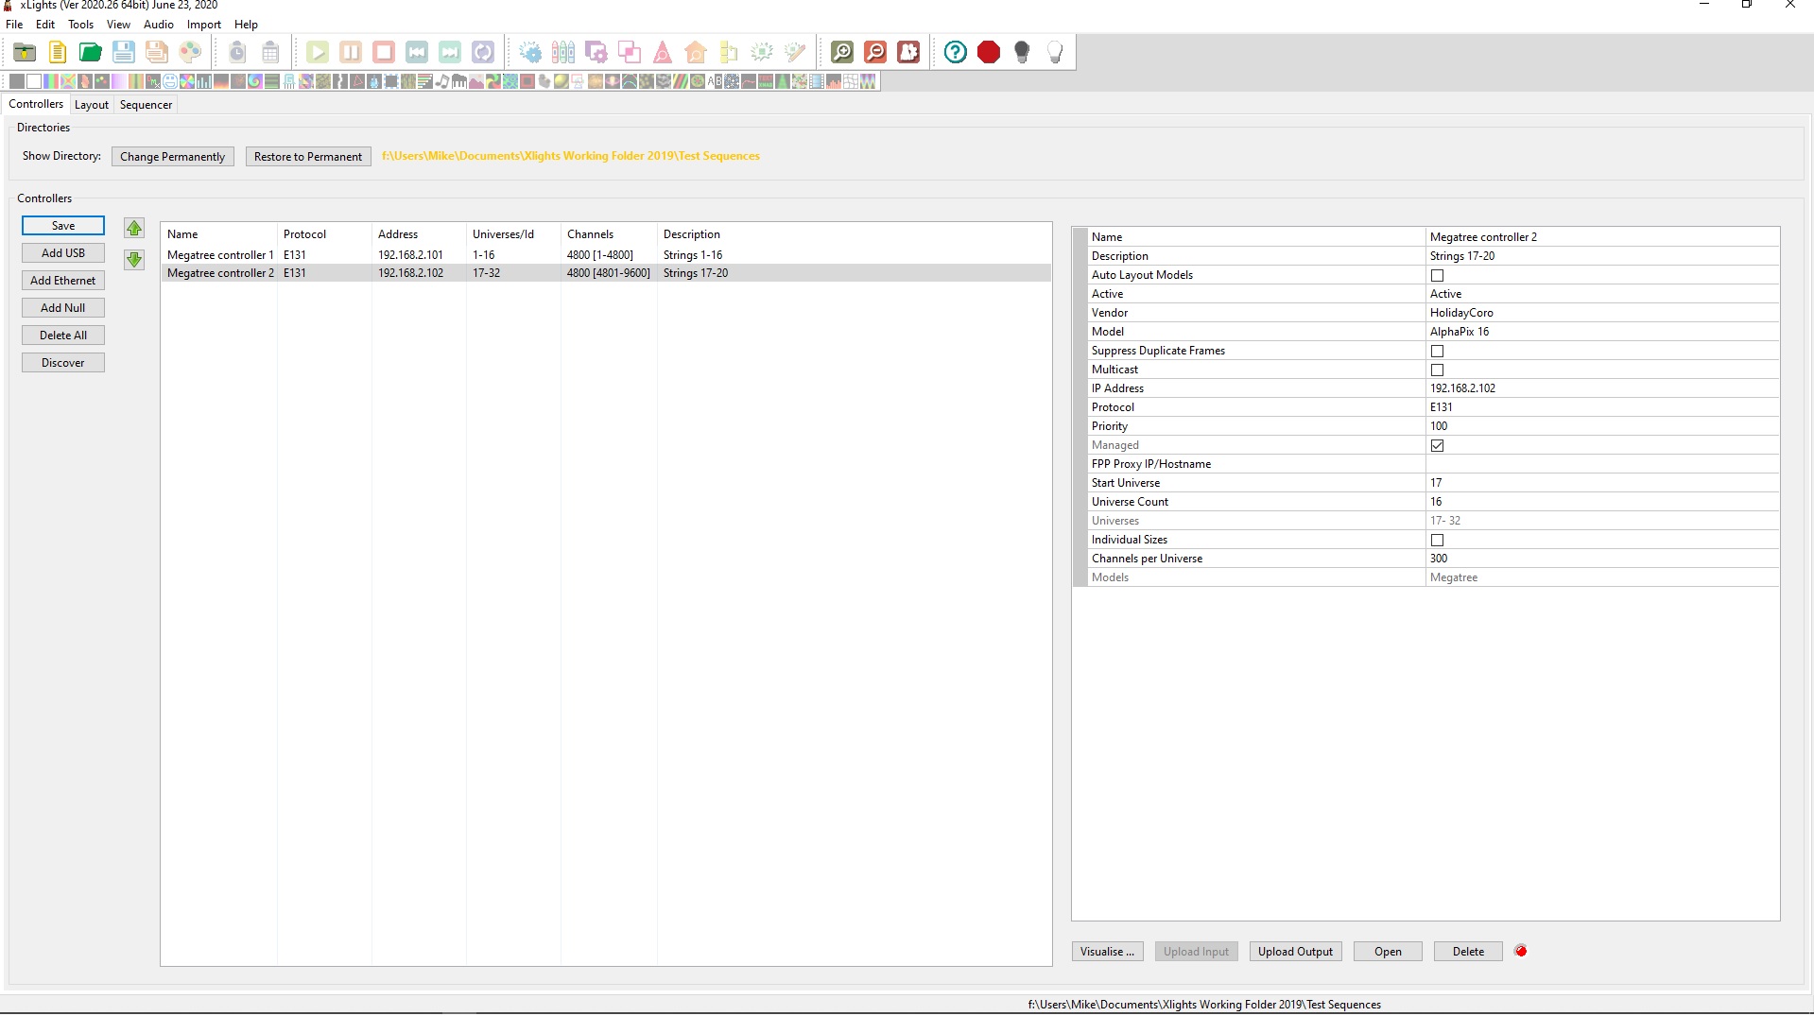Click the Discover button
Viewport: 1814px width, 1016px height.
[x=62, y=362]
